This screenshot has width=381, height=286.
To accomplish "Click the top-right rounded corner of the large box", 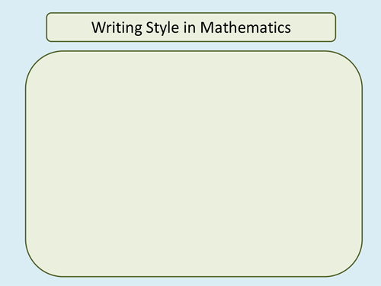I will 351,62.
